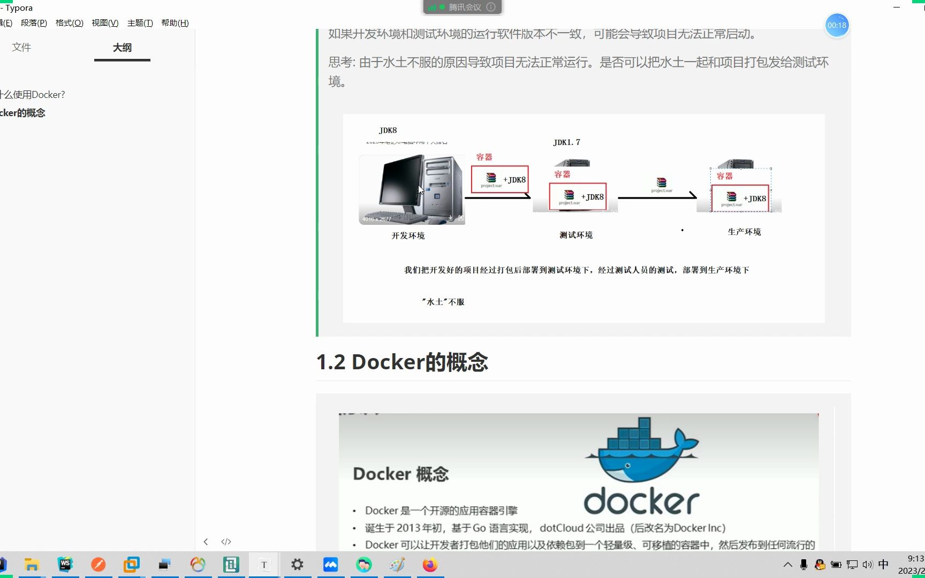Open Navicat from the taskbar
Image resolution: width=925 pixels, height=578 pixels.
click(198, 565)
